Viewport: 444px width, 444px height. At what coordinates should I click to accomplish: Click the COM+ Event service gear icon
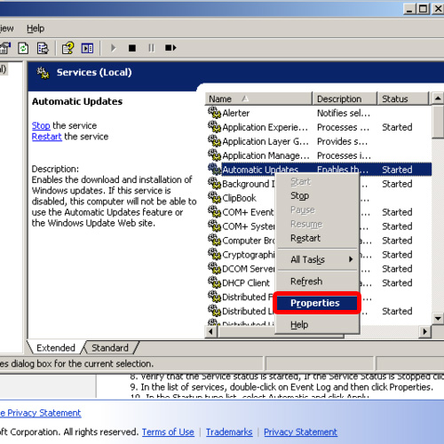click(x=214, y=211)
